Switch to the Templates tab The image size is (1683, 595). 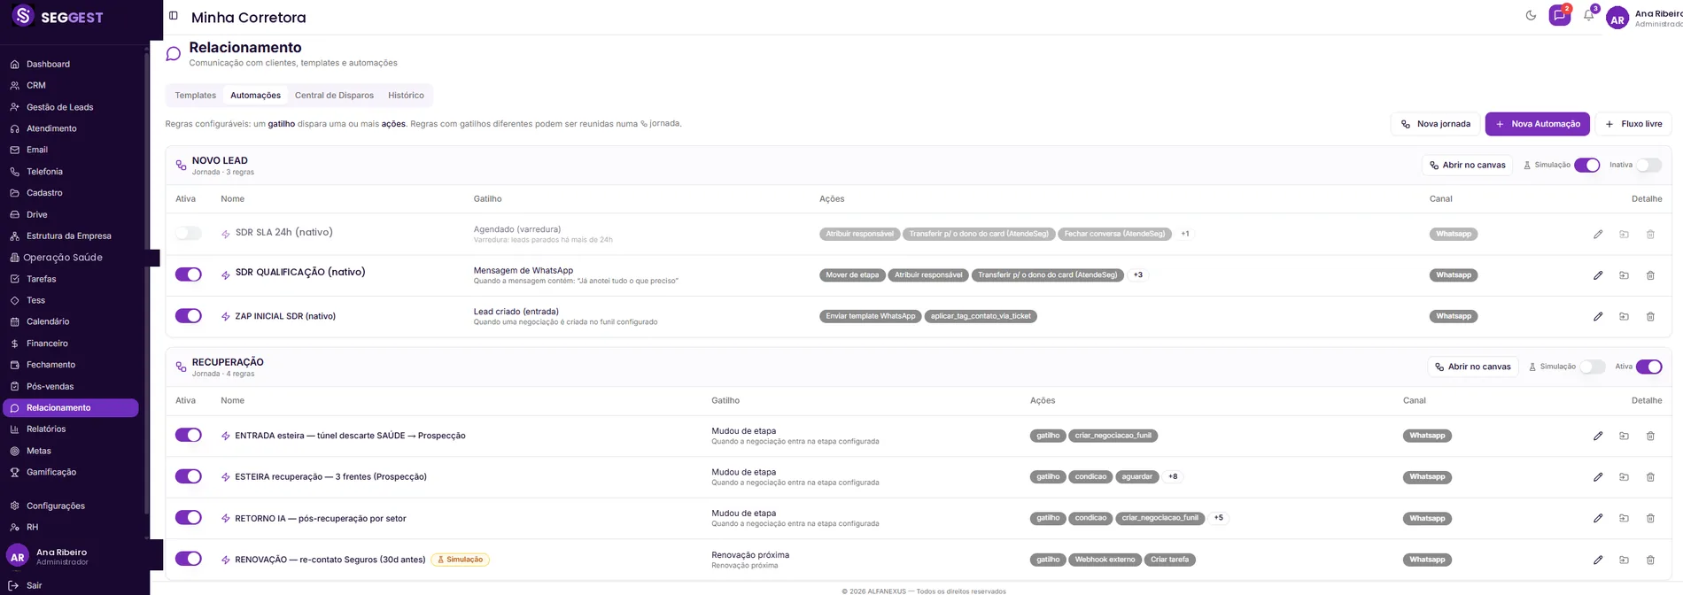(195, 96)
